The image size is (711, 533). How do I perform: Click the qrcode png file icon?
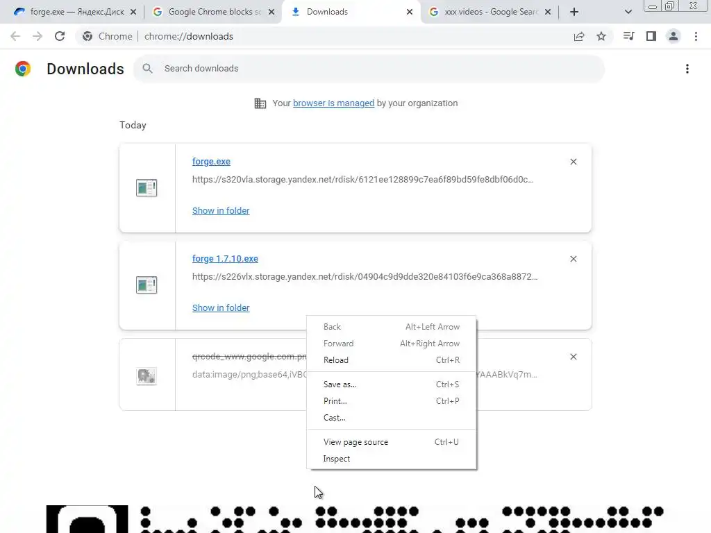[x=147, y=375]
